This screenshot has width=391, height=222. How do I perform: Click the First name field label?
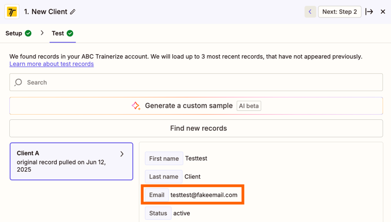(164, 159)
